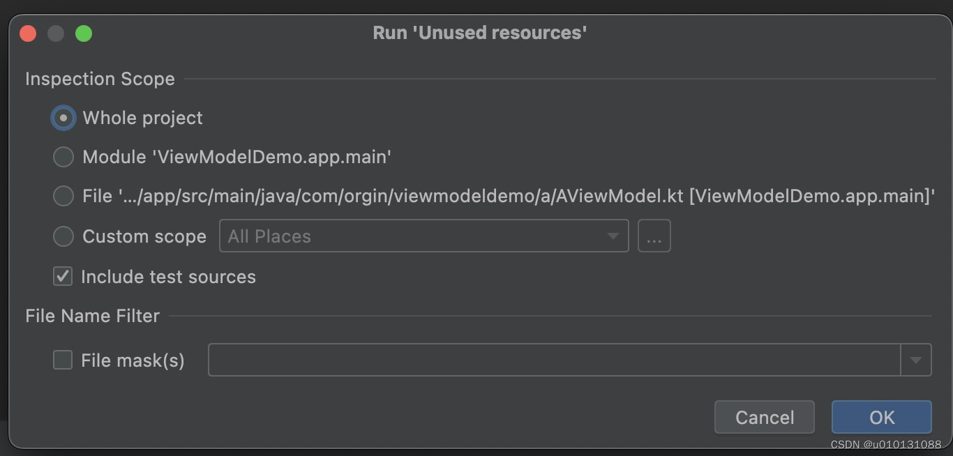
Task: Click the File Name Filter section header
Action: tap(91, 316)
